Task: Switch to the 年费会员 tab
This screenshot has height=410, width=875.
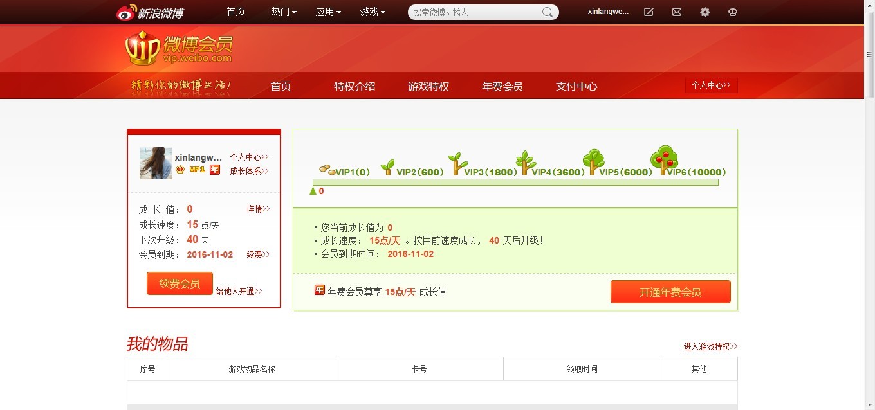Action: [502, 86]
